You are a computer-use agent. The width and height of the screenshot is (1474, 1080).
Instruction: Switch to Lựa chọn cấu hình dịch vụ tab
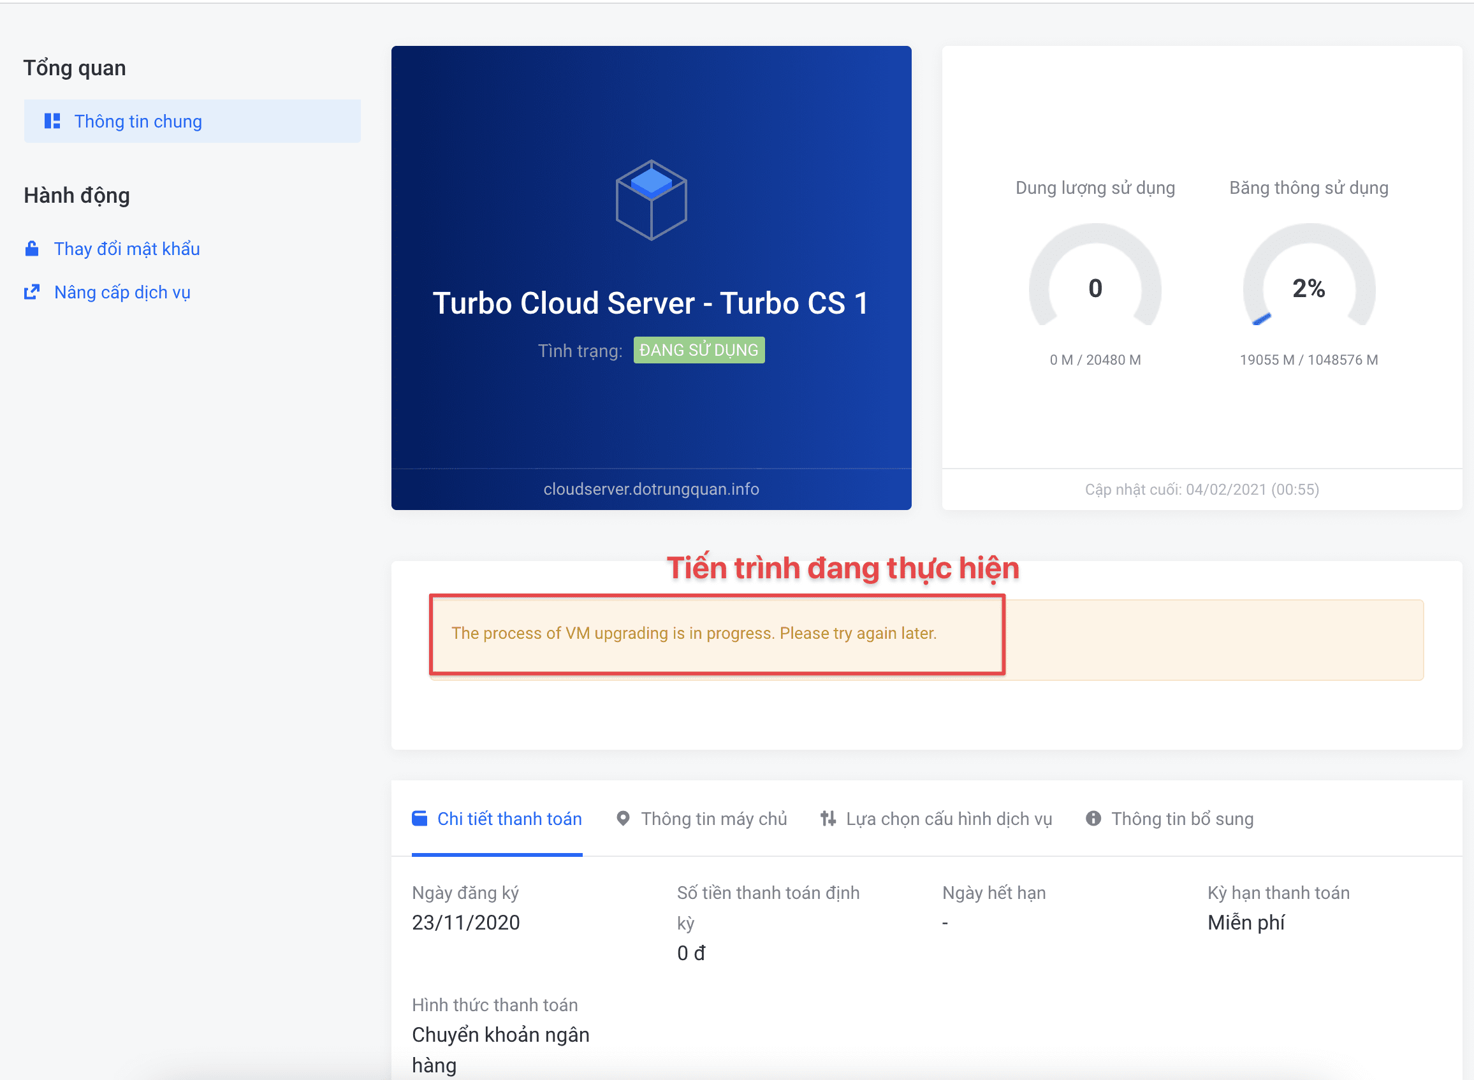pyautogui.click(x=949, y=819)
